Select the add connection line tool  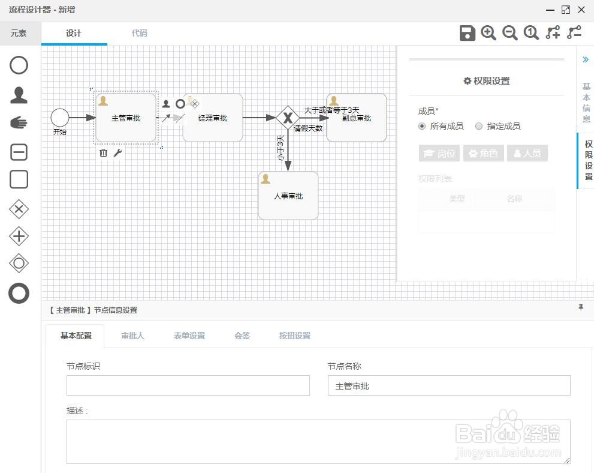tap(552, 33)
